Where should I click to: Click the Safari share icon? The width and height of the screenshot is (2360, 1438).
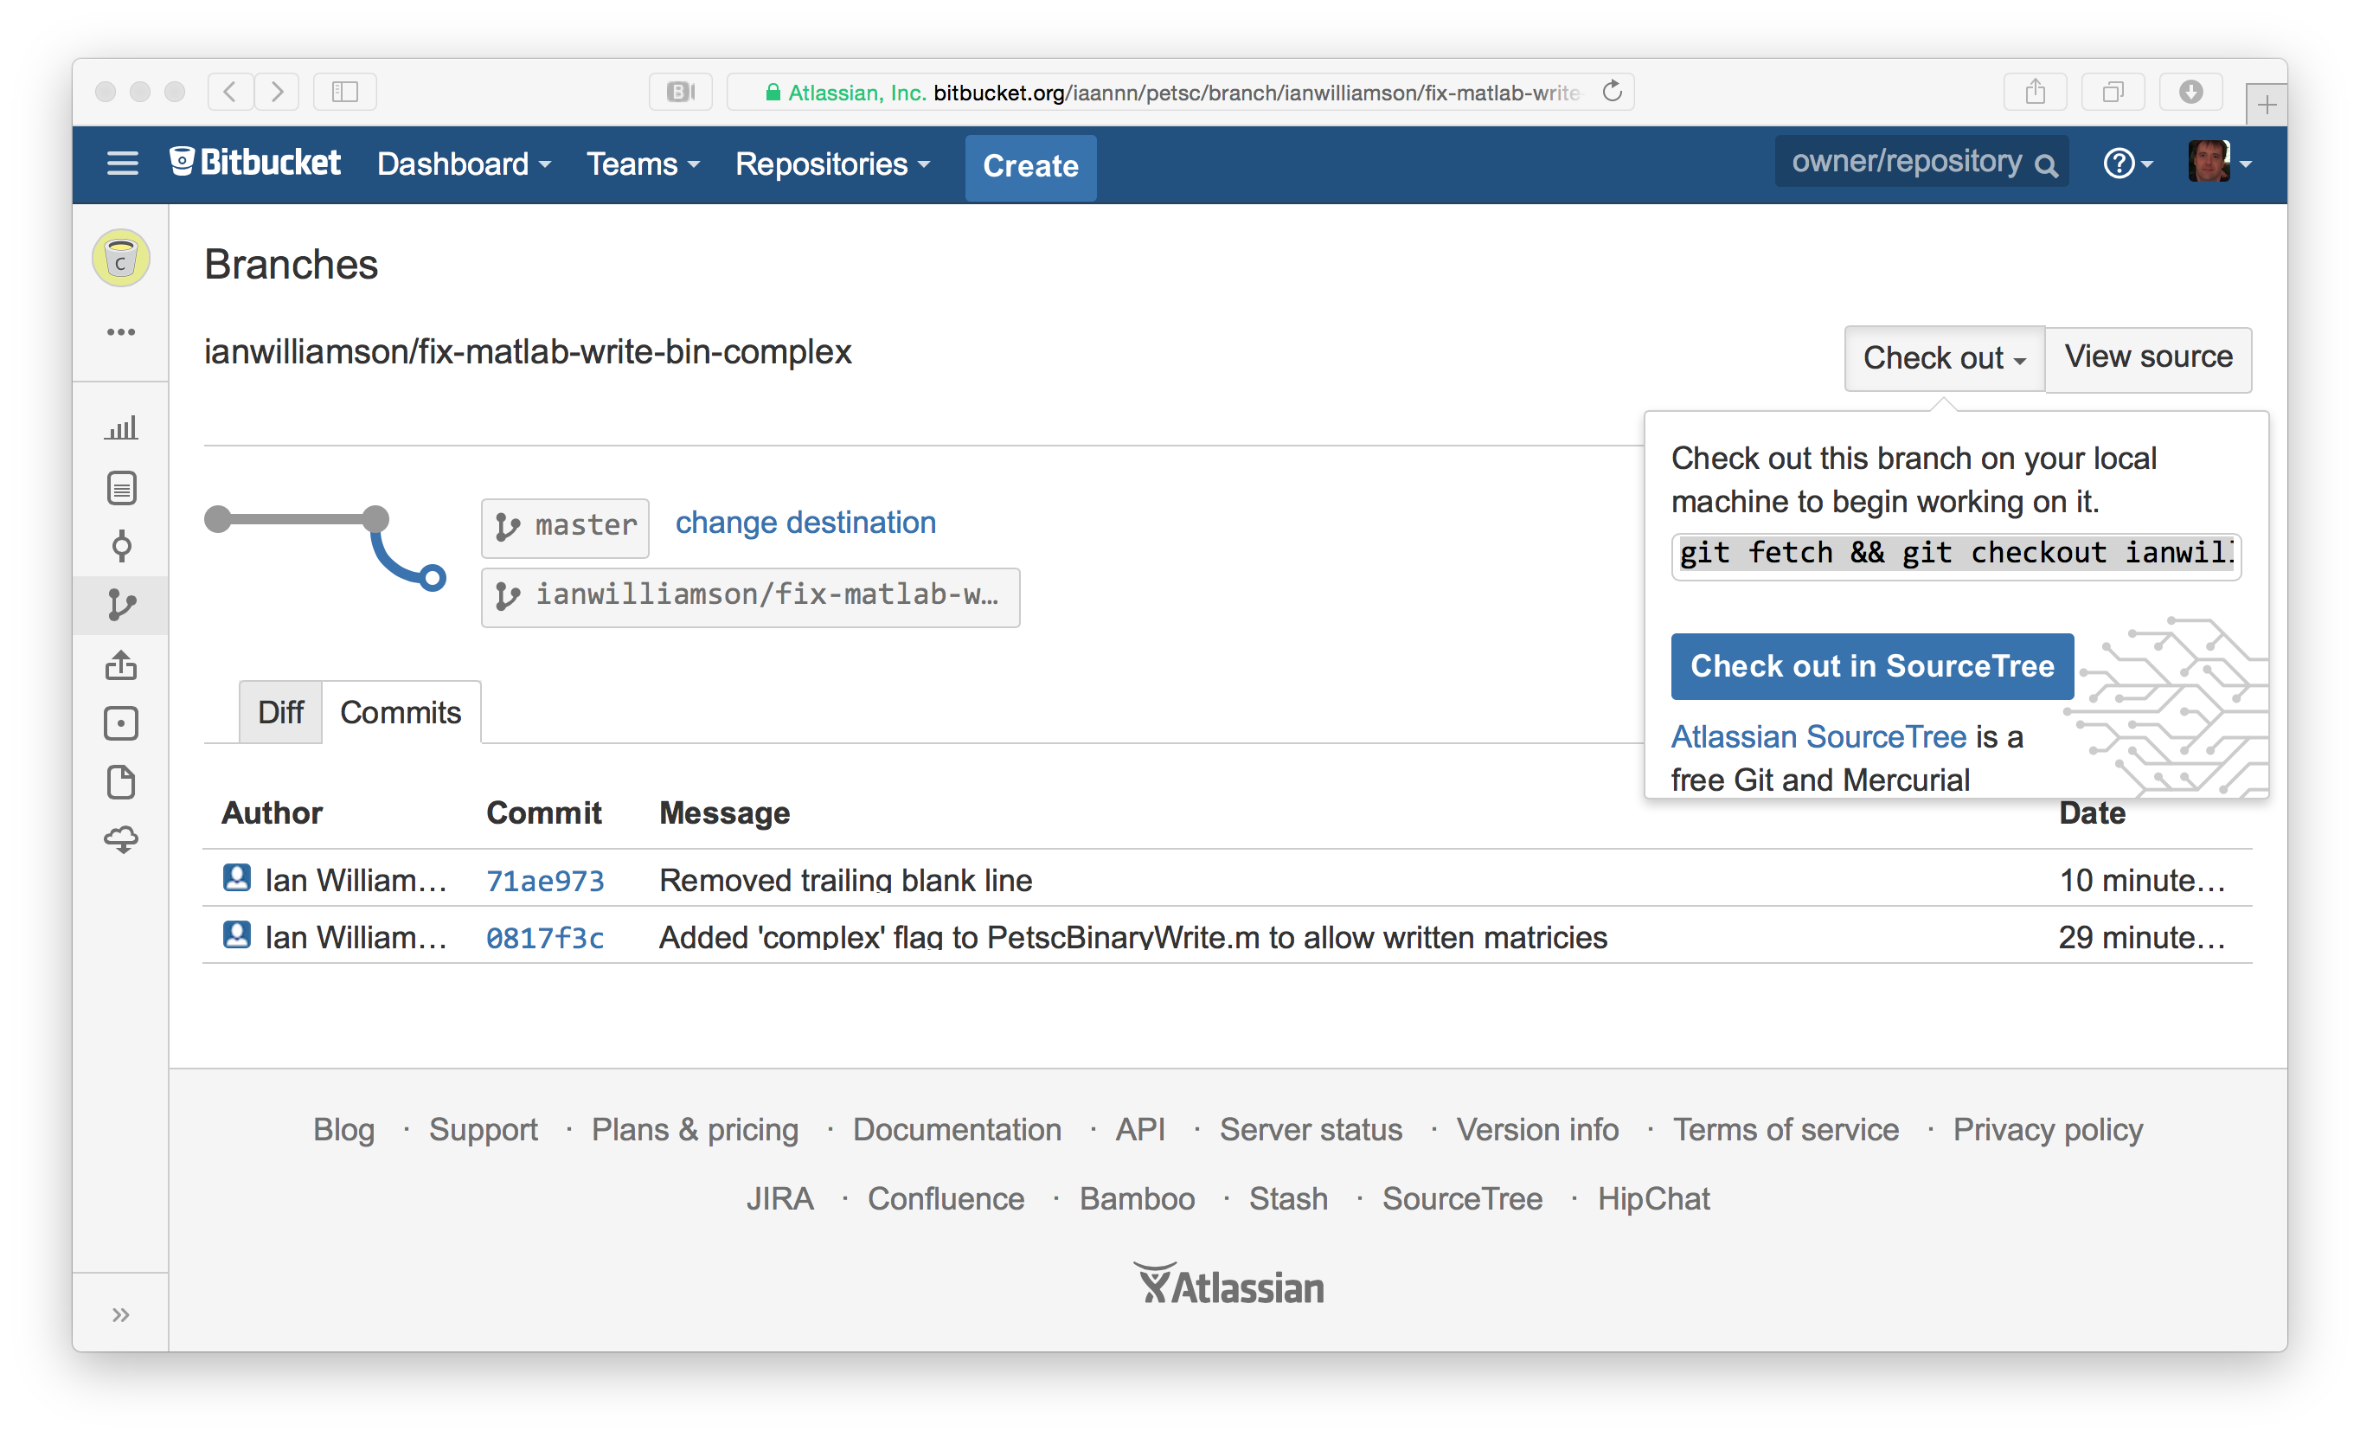(2036, 92)
